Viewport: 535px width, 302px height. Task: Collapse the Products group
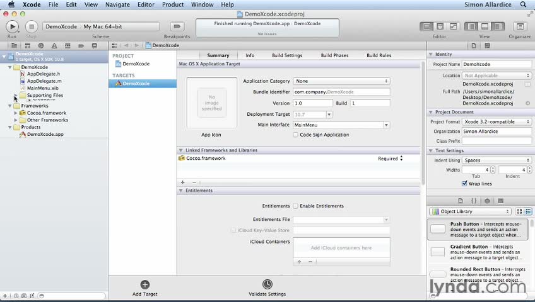tap(10, 127)
